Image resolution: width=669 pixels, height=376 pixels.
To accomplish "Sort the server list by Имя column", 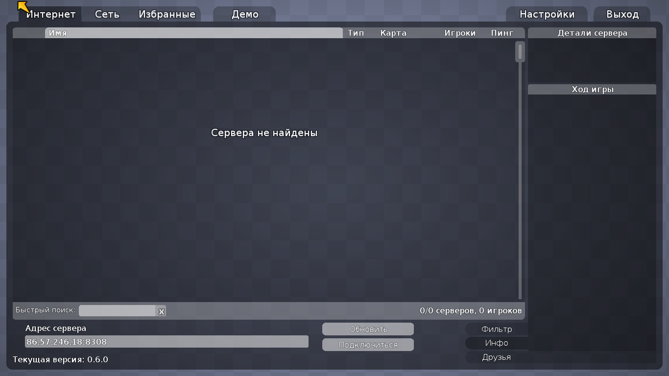I will [193, 33].
